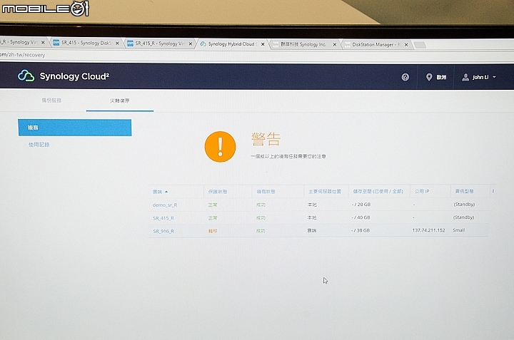Click the (Standby) cell in SR_415_R row

463,217
